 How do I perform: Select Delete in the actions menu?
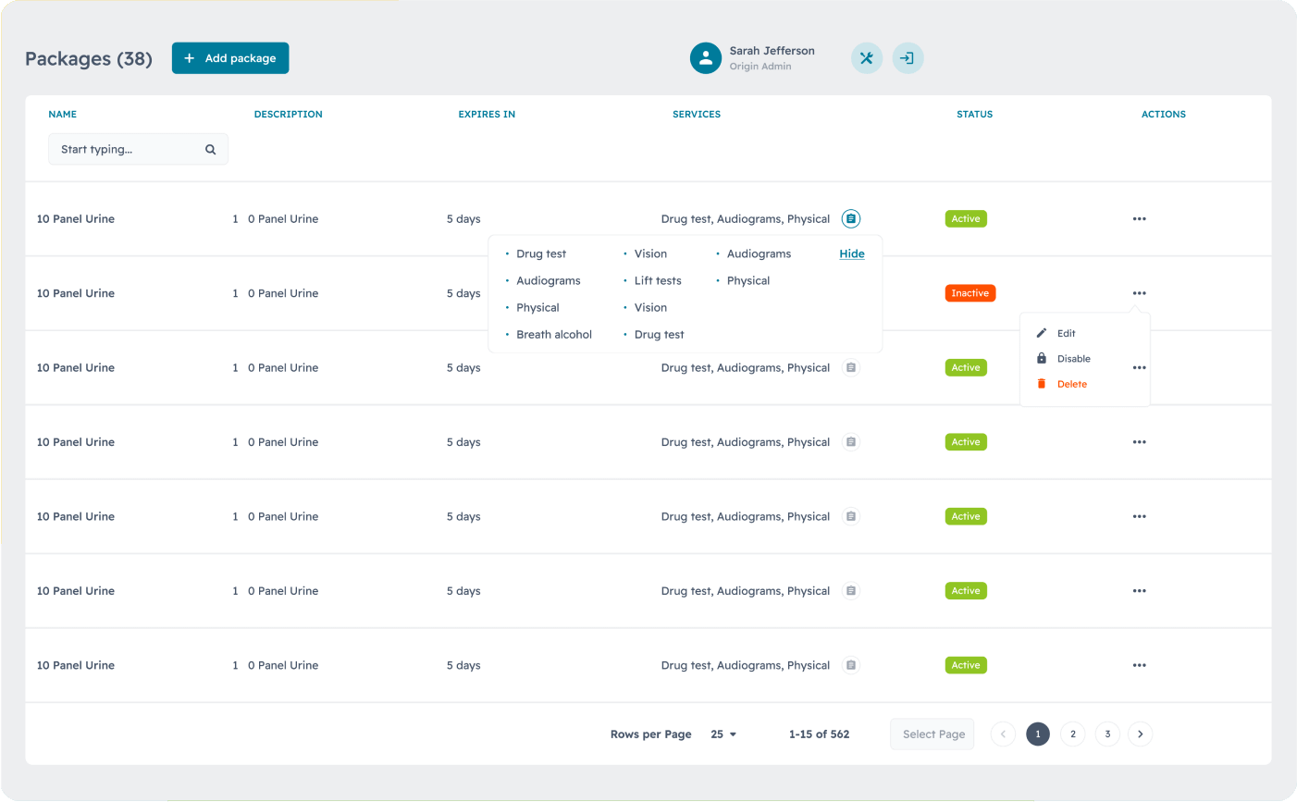[x=1071, y=384]
